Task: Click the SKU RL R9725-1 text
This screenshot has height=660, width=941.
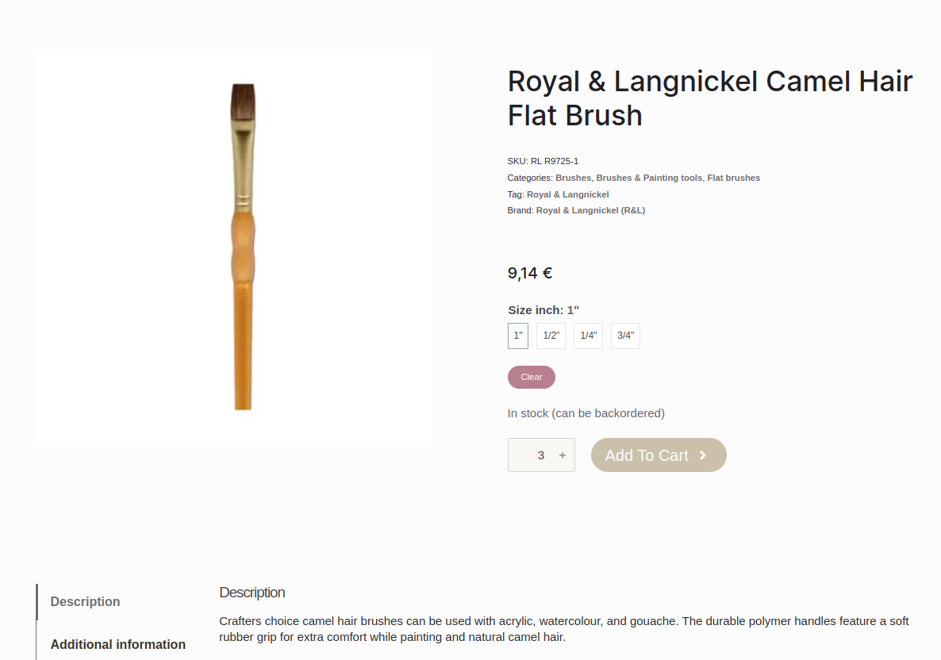Action: (x=543, y=161)
